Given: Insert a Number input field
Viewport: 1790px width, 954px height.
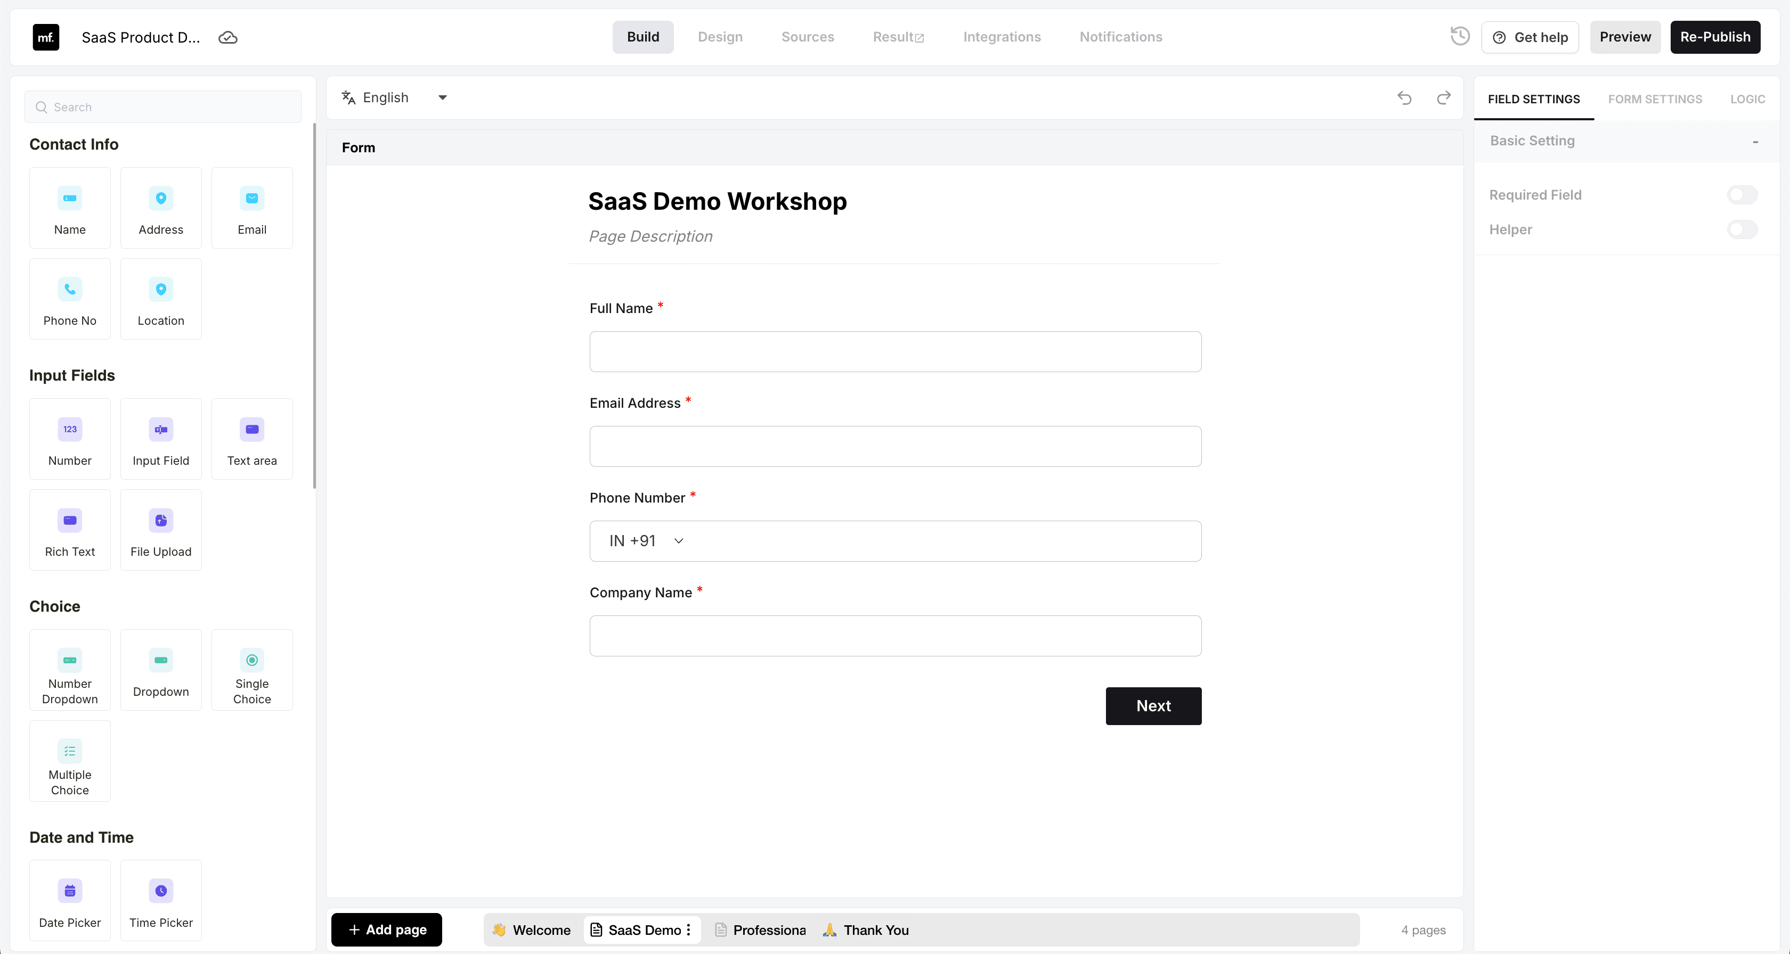Looking at the screenshot, I should (69, 439).
